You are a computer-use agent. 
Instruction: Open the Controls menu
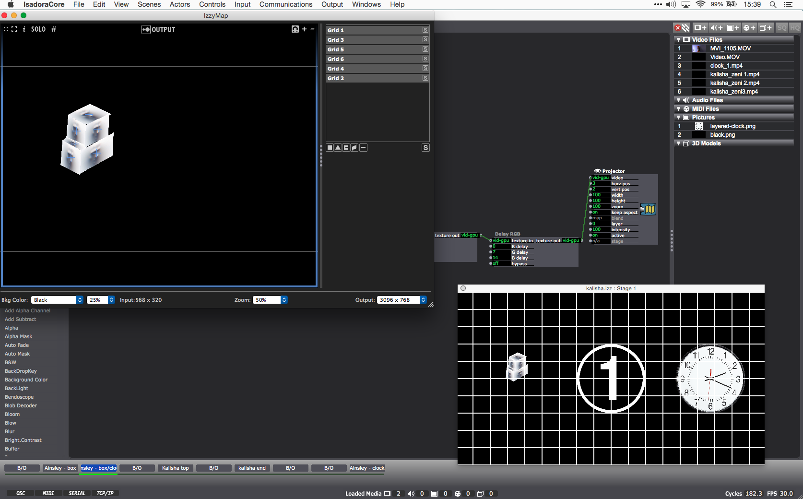pos(213,4)
